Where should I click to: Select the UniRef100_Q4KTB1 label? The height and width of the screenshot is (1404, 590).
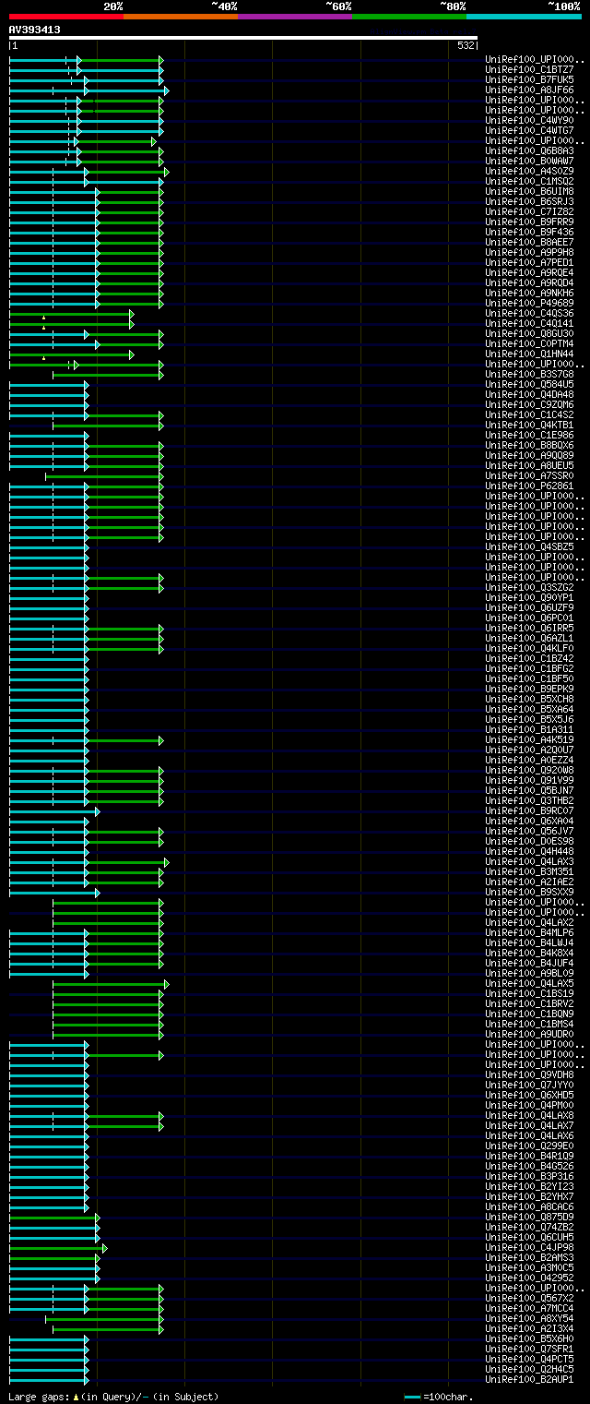(x=530, y=425)
